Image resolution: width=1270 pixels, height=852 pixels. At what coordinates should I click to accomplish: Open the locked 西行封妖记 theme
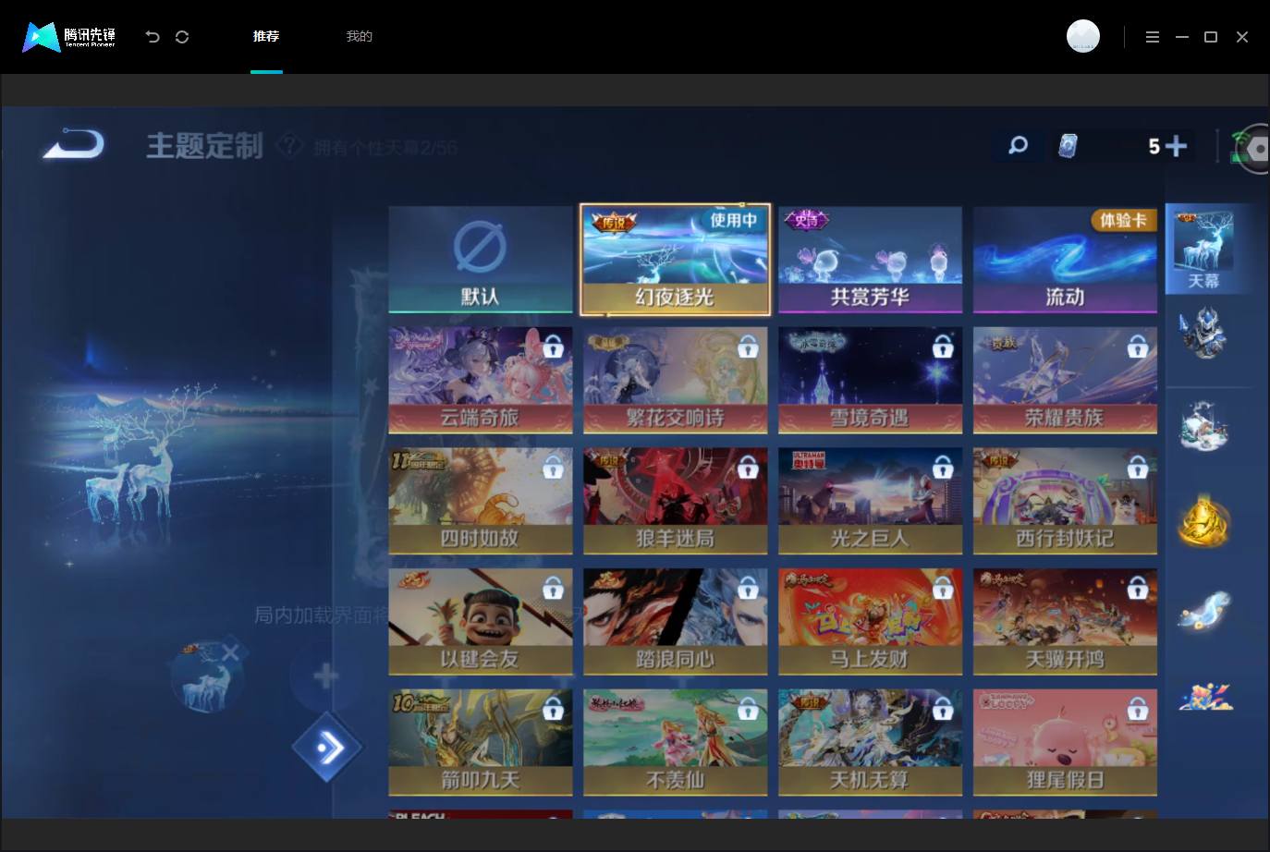[x=1065, y=501]
